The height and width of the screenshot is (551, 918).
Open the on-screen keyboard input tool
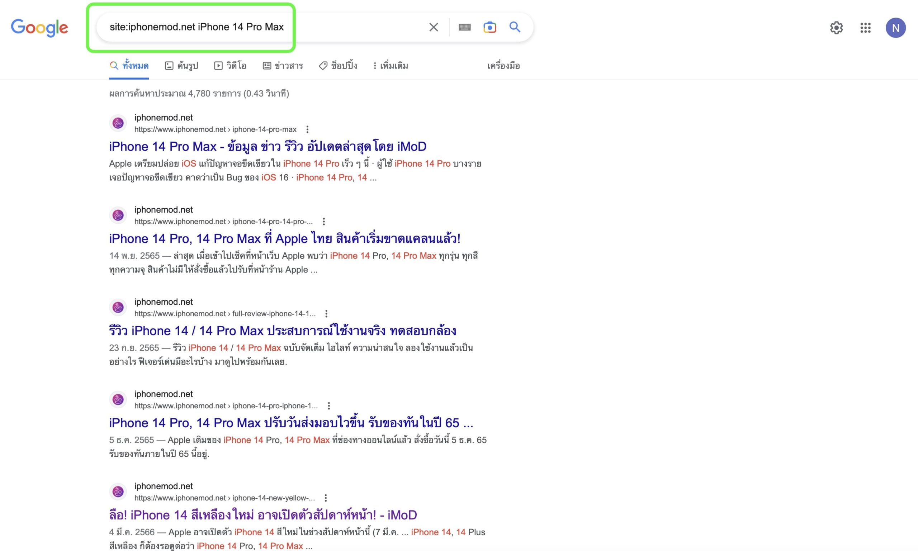pos(464,27)
